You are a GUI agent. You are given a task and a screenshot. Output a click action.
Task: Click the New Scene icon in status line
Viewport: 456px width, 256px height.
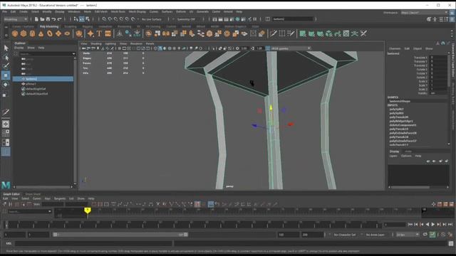click(36, 19)
